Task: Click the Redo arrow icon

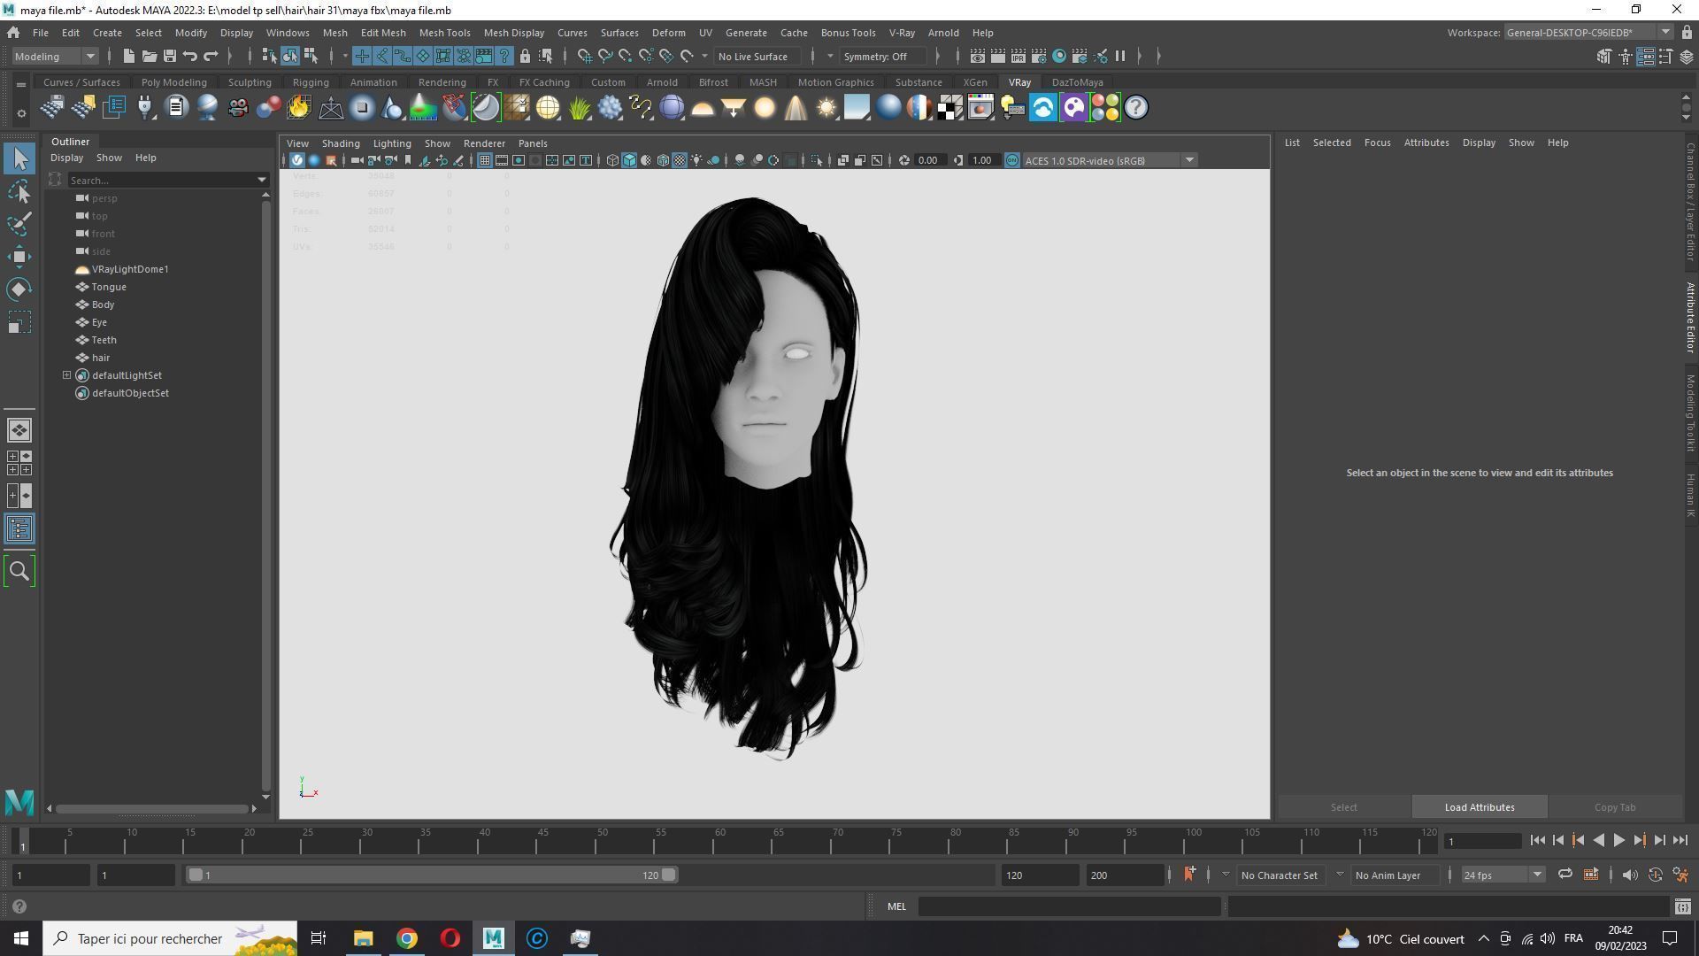Action: tap(211, 57)
